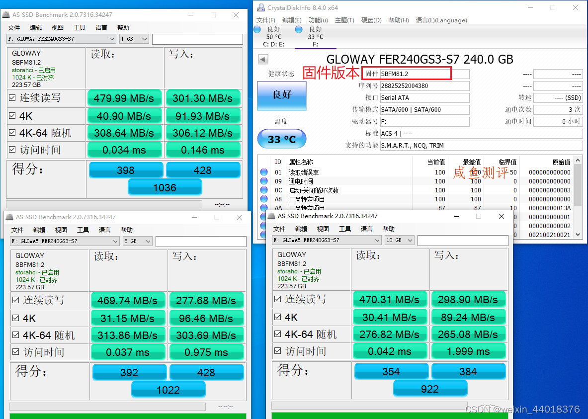Click status circle for ID 09 通电时间
The width and height of the screenshot is (588, 419).
tap(264, 181)
